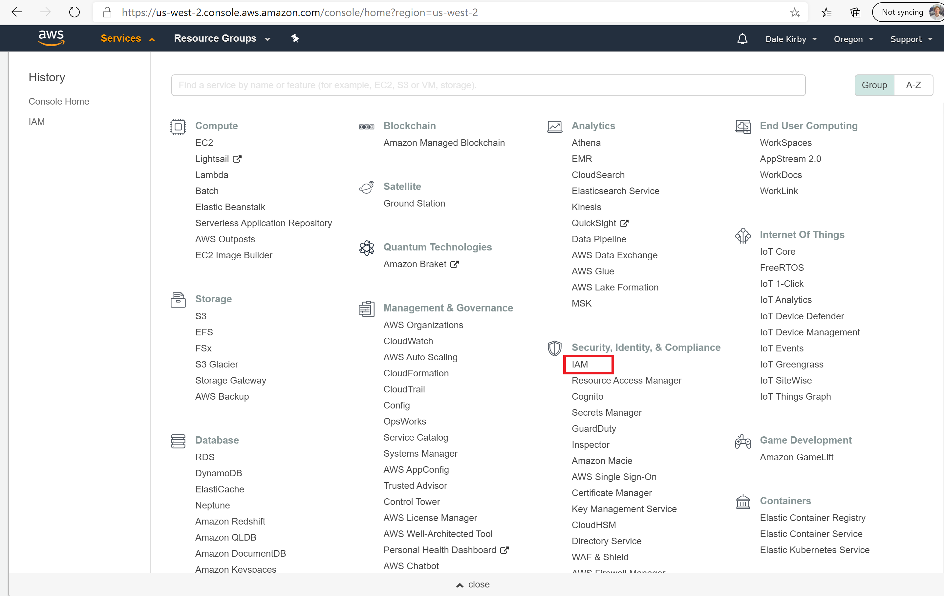This screenshot has width=944, height=596.
Task: Open RDS service
Action: (204, 457)
